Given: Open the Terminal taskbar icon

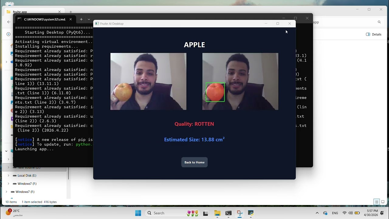Looking at the screenshot, I should pyautogui.click(x=229, y=213).
